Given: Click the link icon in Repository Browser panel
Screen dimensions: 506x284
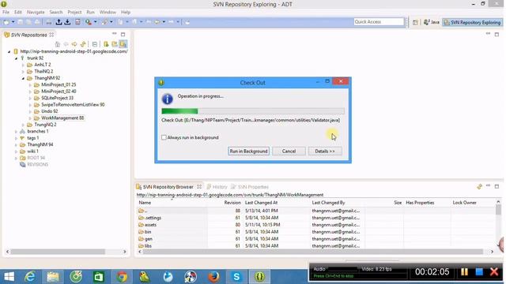Looking at the screenshot, I should pos(479,186).
